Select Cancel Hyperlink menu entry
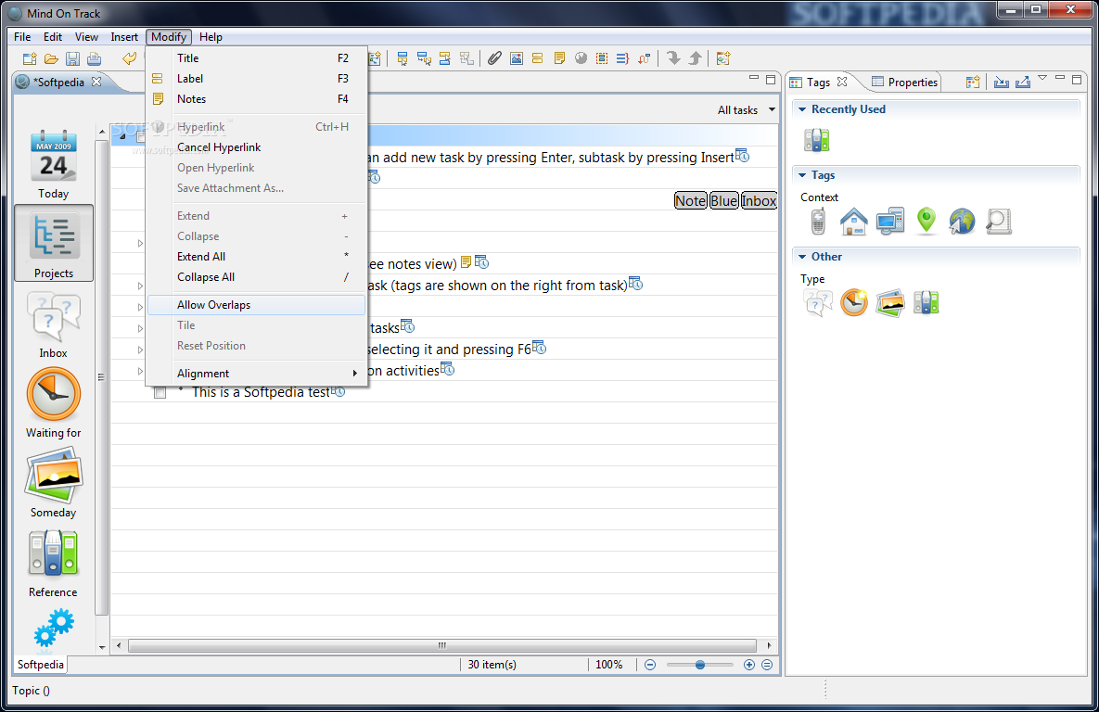This screenshot has width=1099, height=712. tap(257, 147)
